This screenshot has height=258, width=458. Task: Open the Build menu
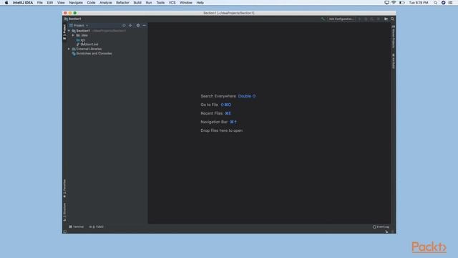137,3
